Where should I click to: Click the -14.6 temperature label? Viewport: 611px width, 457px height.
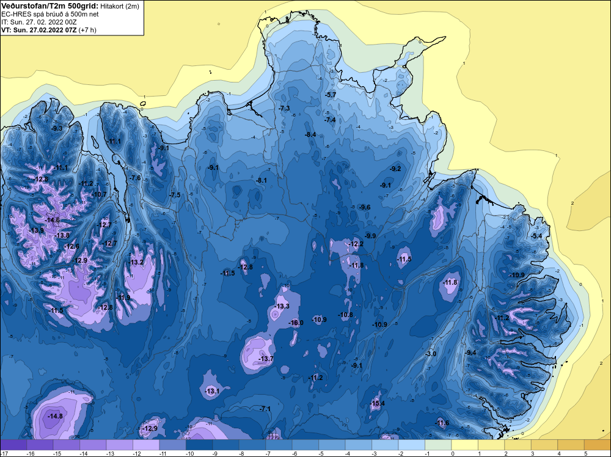[52, 220]
